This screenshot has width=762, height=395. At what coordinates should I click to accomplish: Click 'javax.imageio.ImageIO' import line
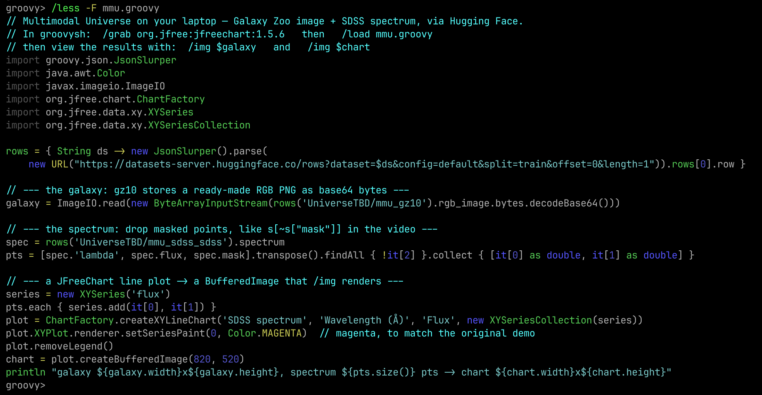(85, 86)
